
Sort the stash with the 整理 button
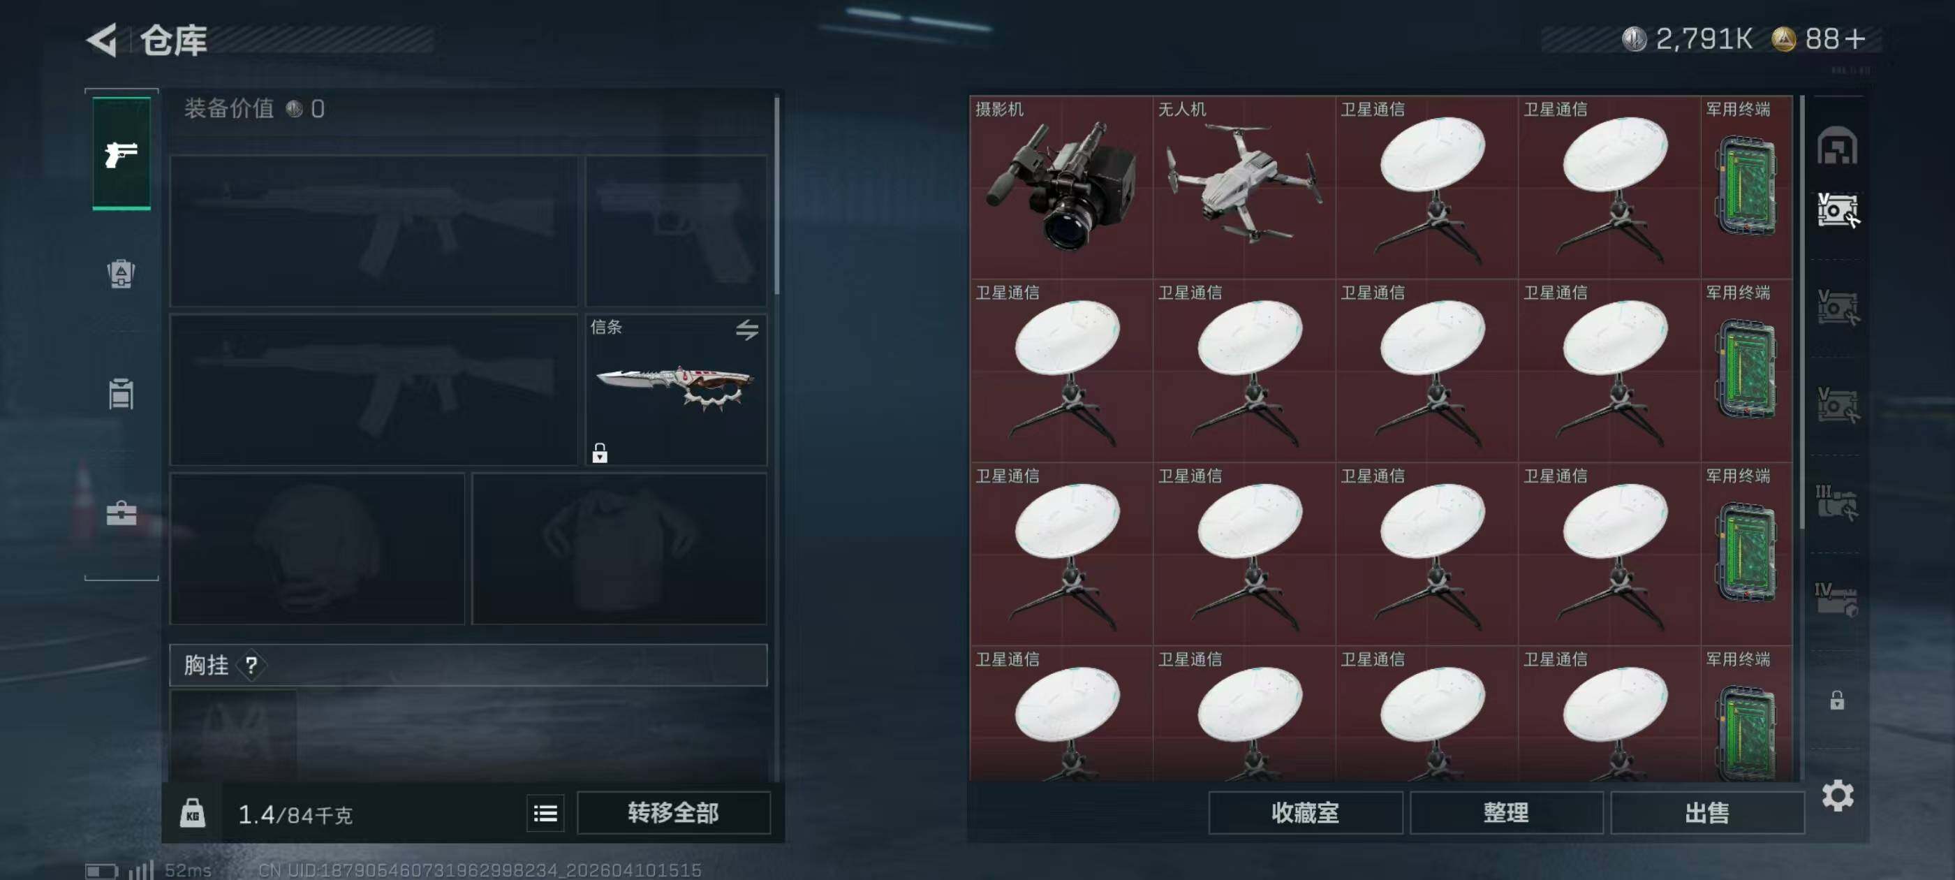[1506, 813]
